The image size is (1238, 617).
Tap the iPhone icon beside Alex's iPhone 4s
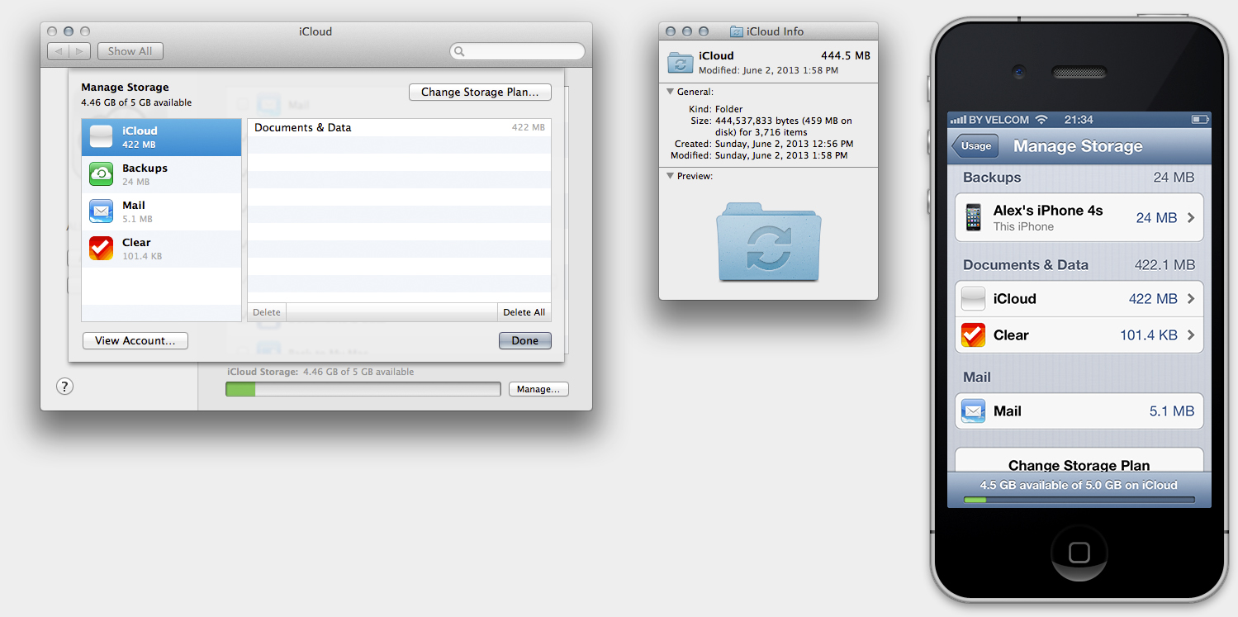[x=975, y=218]
